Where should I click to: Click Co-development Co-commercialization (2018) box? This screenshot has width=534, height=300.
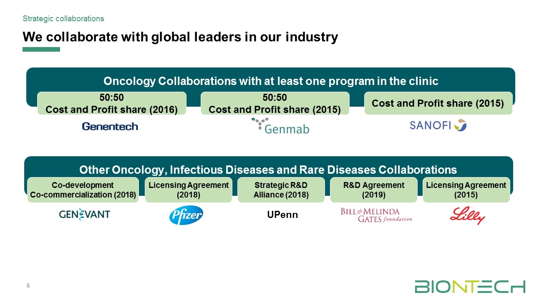[x=83, y=190]
